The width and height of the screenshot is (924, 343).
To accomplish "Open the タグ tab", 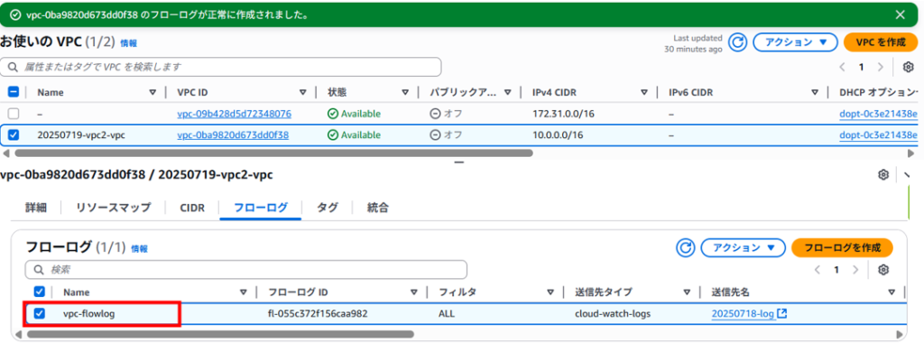I will (x=327, y=208).
